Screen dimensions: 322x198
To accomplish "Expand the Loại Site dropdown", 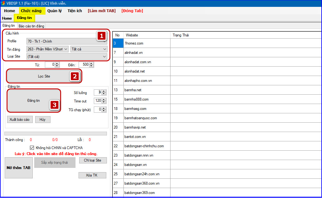I will [x=67, y=56].
